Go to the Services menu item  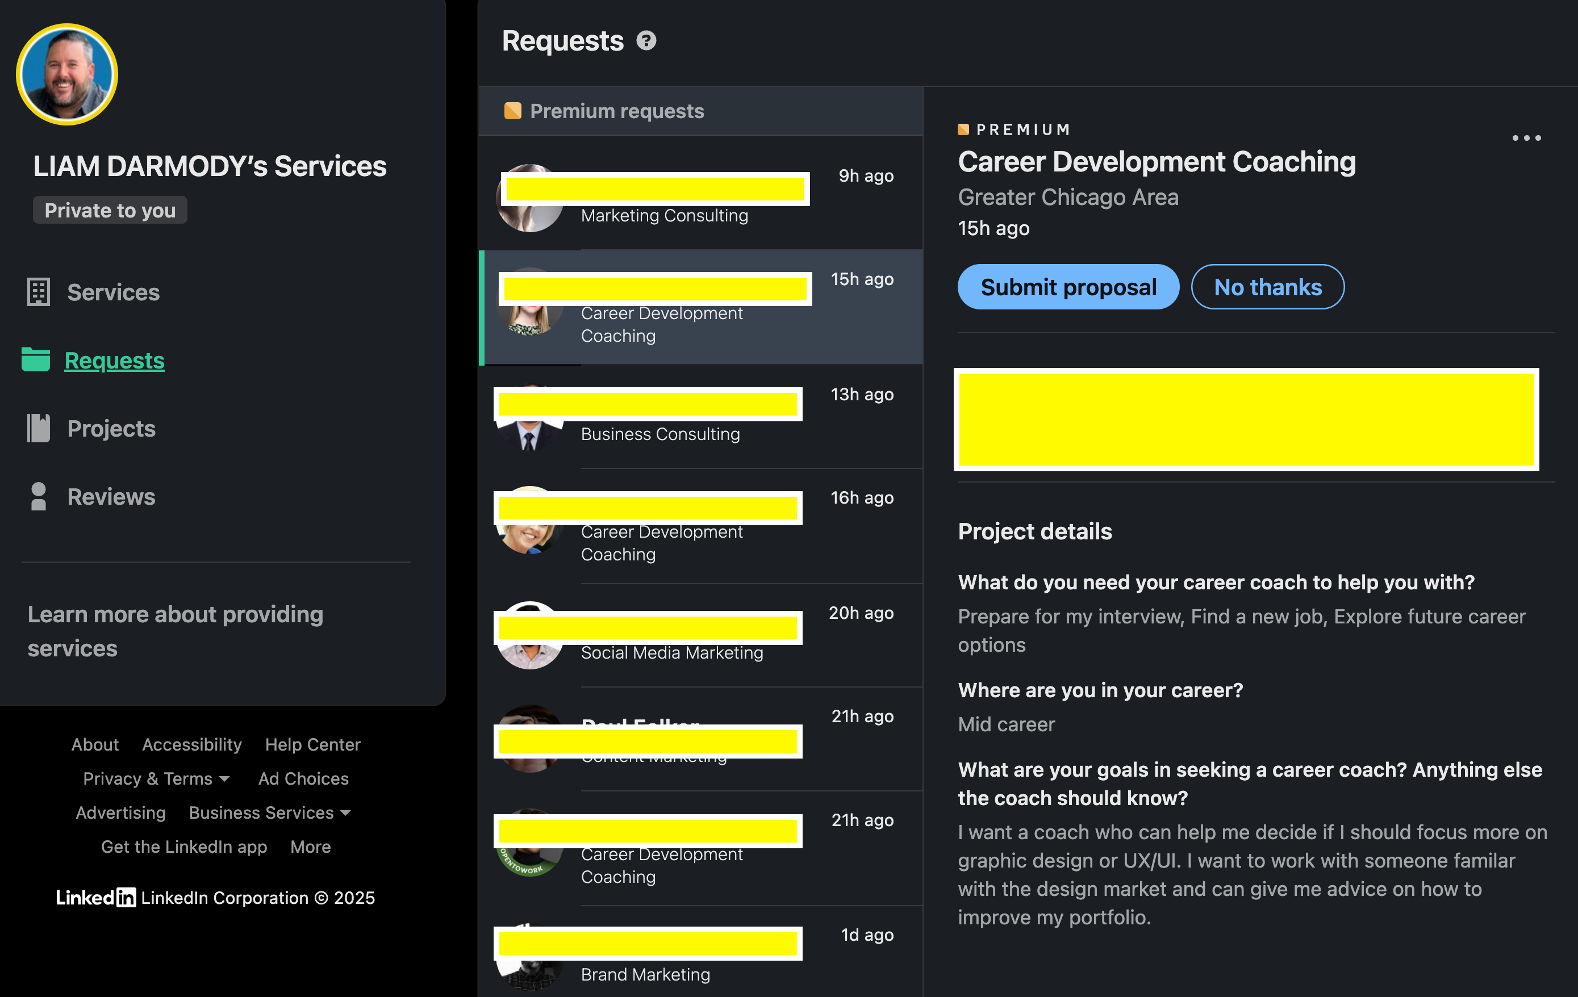114,292
